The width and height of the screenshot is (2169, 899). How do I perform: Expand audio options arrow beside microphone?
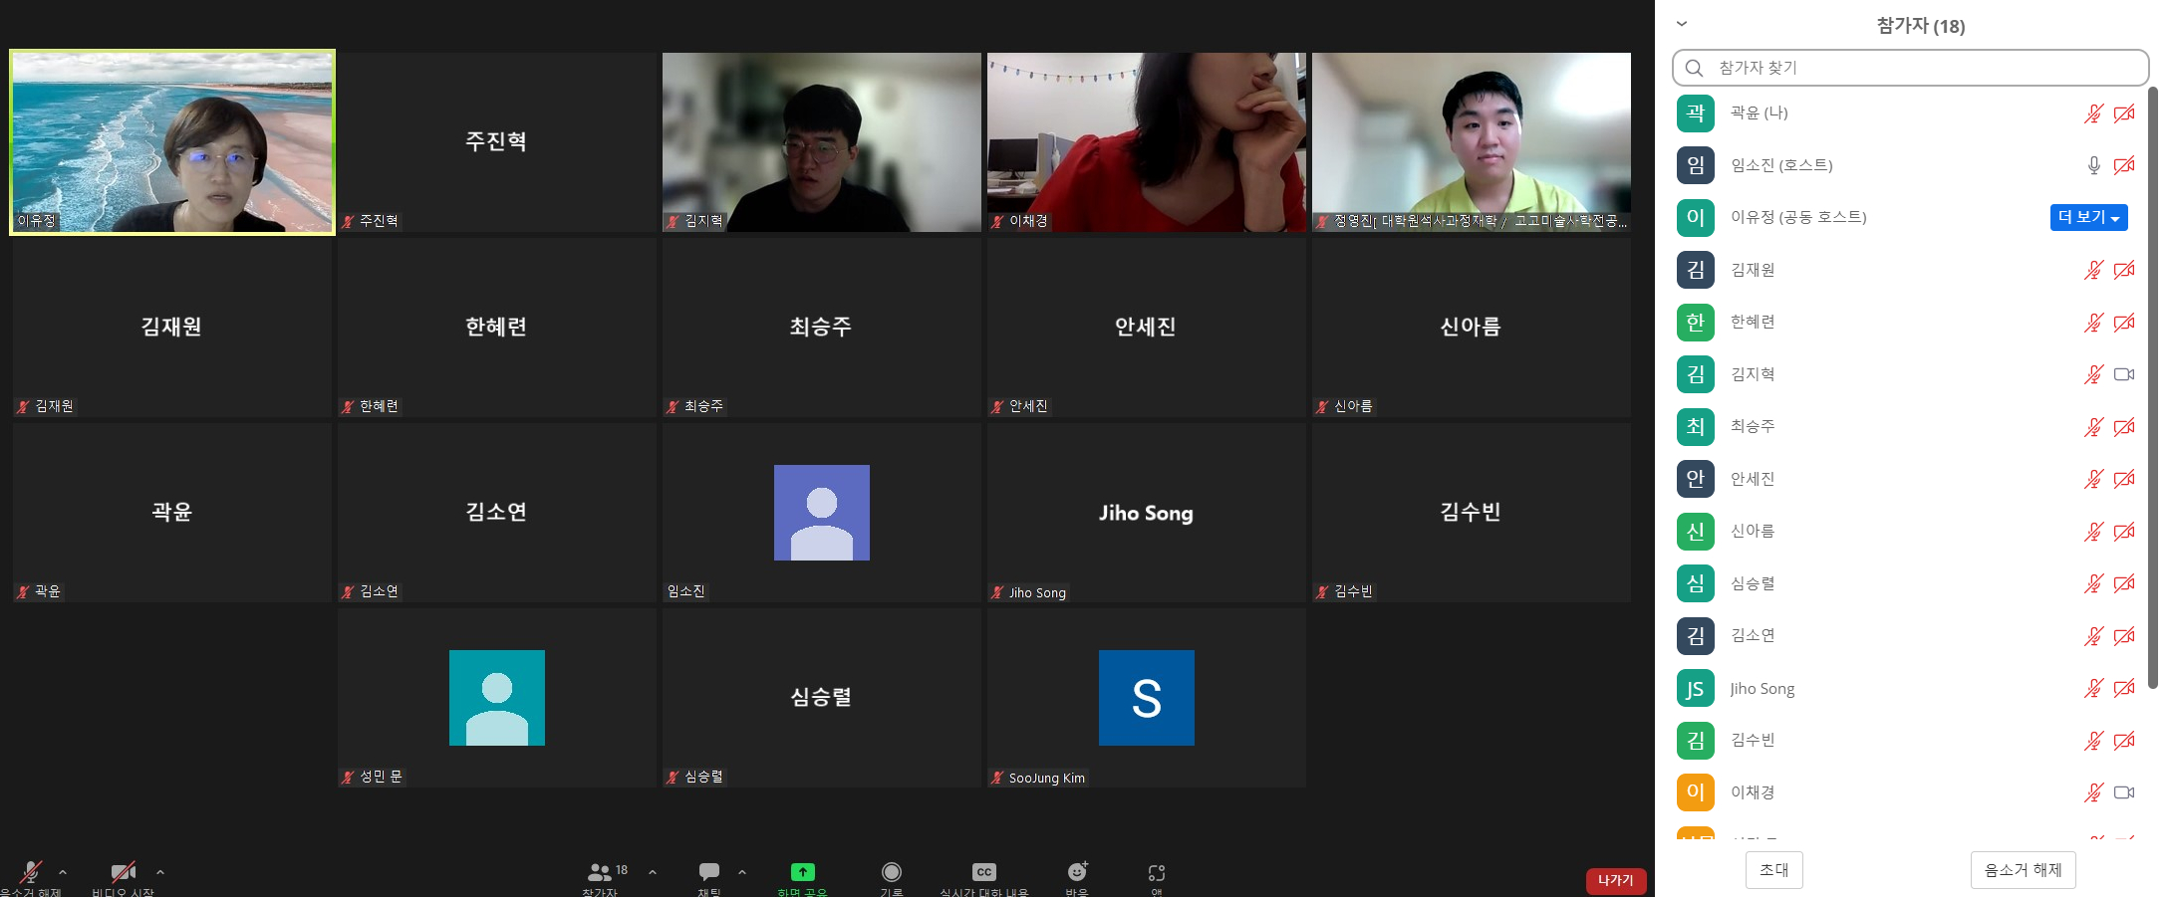pos(63,872)
